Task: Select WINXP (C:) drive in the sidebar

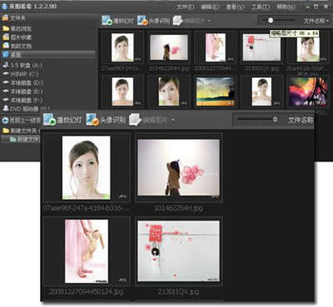Action: click(x=21, y=74)
